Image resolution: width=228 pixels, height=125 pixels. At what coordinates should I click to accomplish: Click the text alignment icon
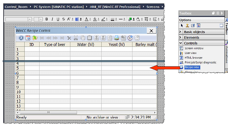click(x=77, y=19)
